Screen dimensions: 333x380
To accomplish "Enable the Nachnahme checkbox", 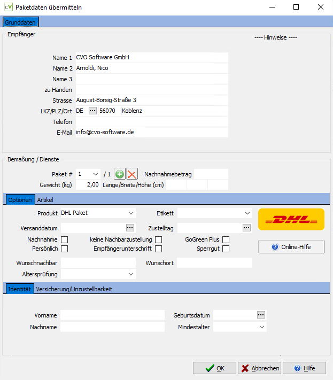I will [65, 239].
